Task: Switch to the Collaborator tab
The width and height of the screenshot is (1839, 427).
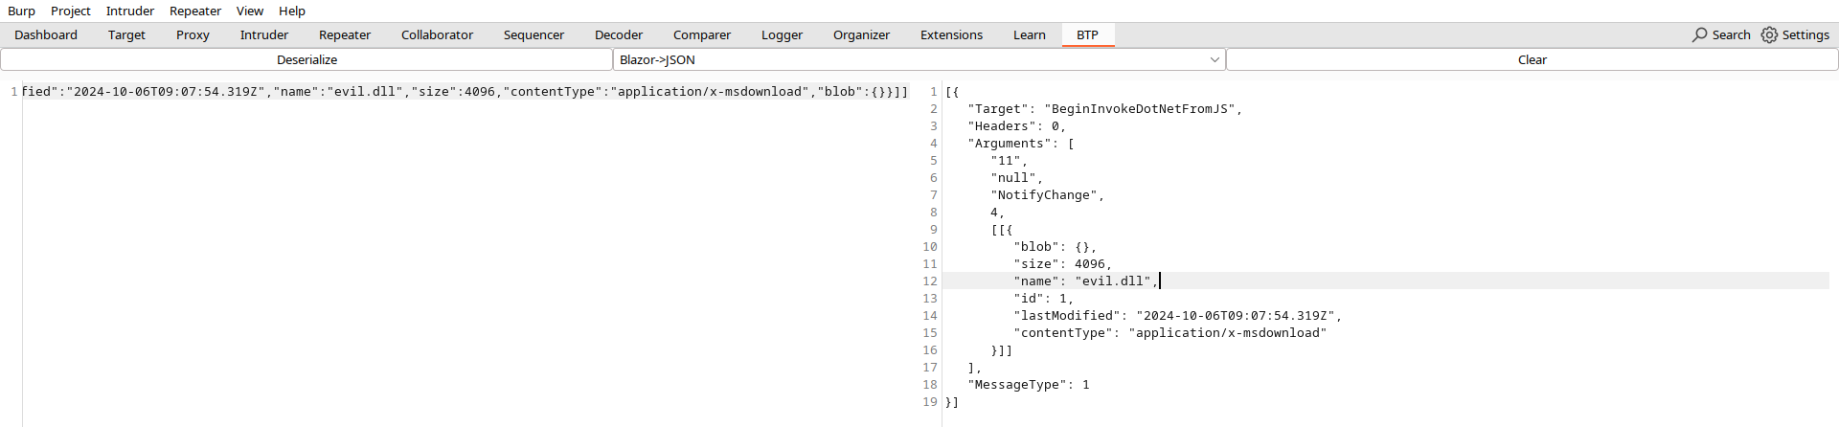Action: [437, 34]
